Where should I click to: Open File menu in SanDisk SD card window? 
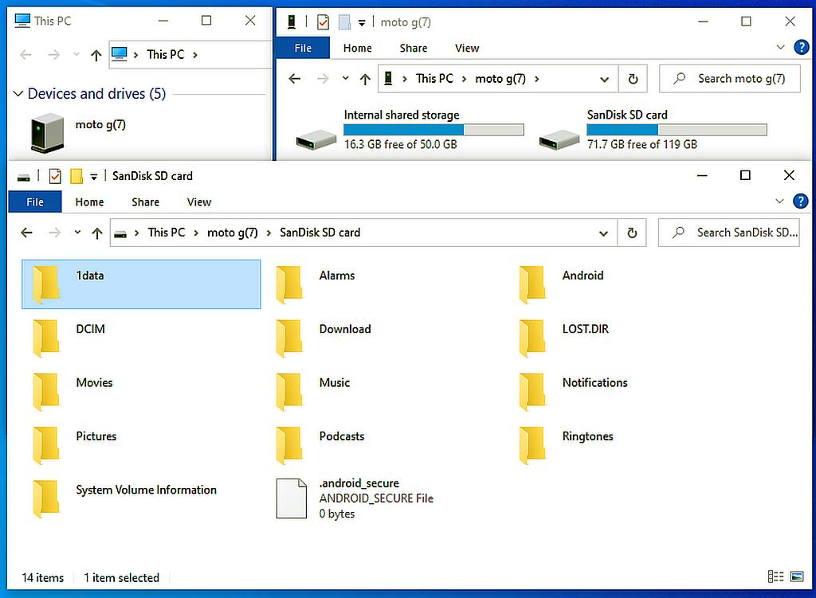click(35, 201)
